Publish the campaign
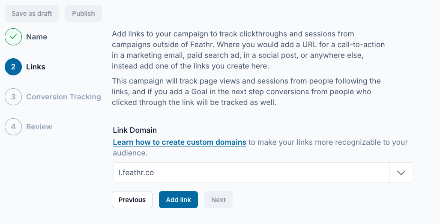 coord(84,13)
